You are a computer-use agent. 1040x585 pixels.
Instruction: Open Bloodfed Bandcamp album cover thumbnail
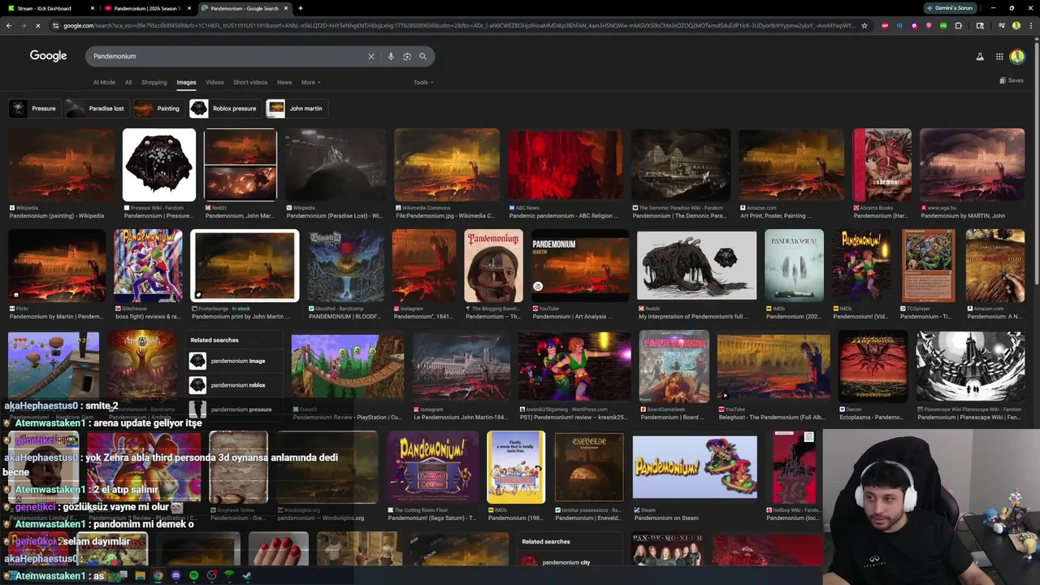[347, 266]
